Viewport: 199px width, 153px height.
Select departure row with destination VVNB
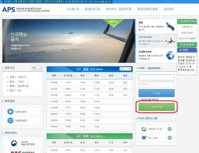[90, 127]
